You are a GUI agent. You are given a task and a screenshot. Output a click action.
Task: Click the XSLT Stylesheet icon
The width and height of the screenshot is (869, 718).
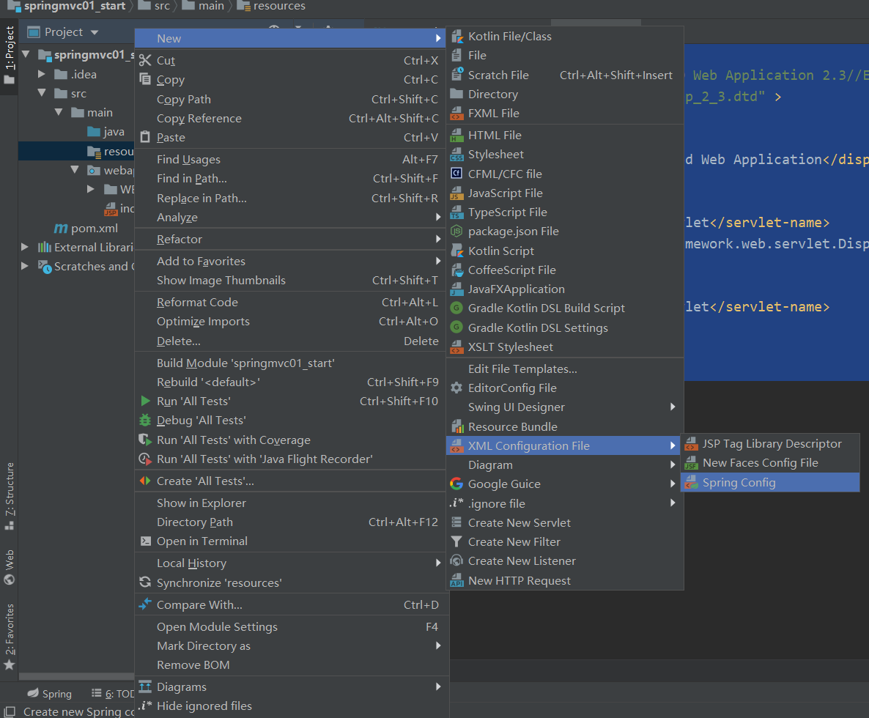pyautogui.click(x=456, y=347)
